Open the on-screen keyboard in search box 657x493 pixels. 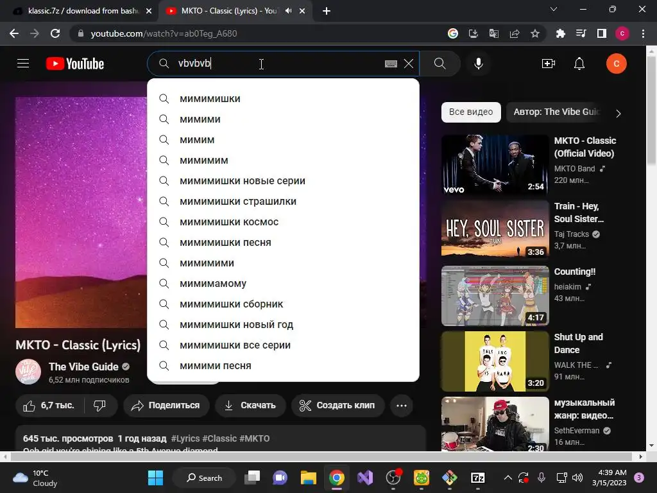pos(391,64)
